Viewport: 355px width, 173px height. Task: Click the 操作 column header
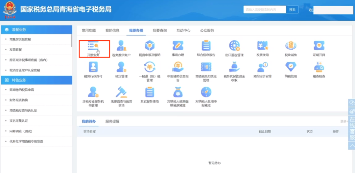336,131
